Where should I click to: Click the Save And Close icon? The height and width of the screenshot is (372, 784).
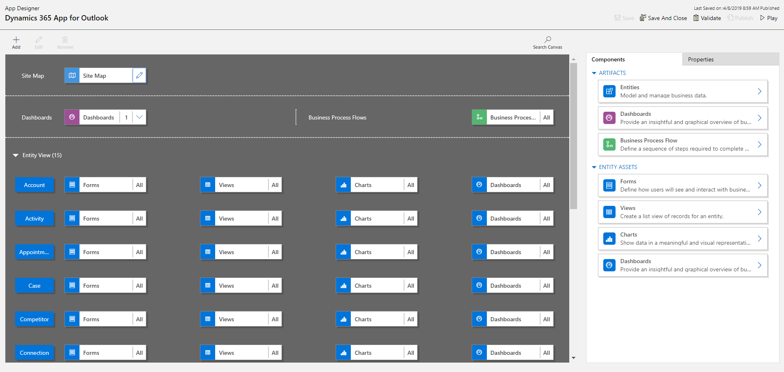tap(643, 18)
